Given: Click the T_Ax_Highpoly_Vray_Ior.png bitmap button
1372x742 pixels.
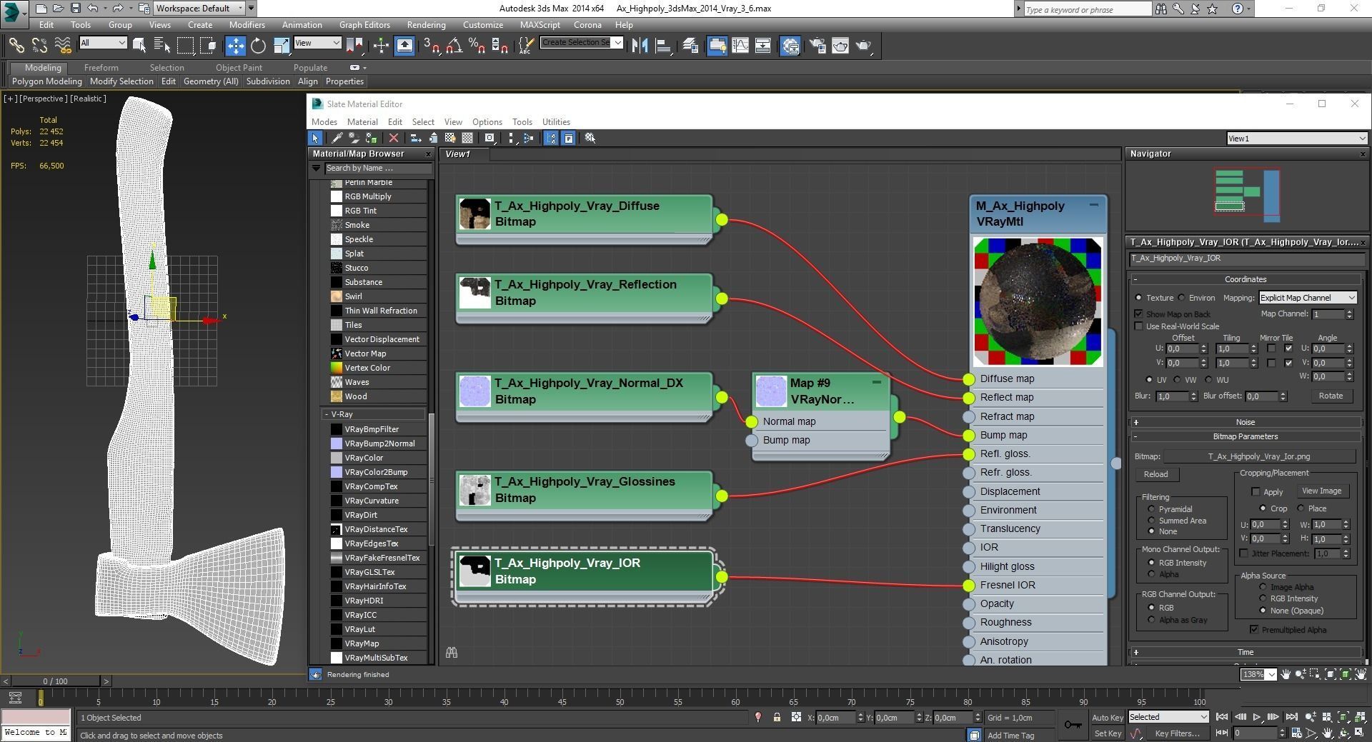Looking at the screenshot, I should tap(1259, 456).
